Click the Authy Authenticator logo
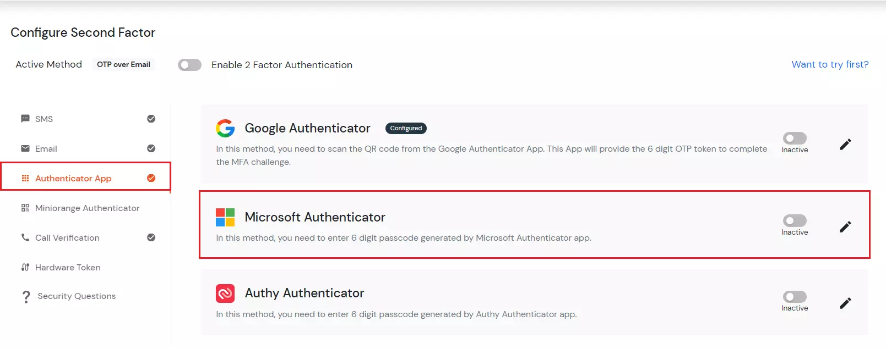This screenshot has height=349, width=886. (225, 293)
